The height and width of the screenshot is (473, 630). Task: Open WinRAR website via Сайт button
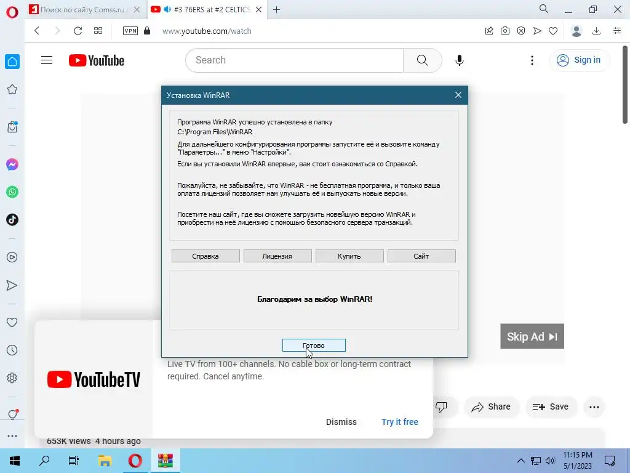tap(421, 256)
